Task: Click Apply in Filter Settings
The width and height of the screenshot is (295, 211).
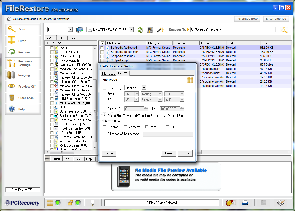Action: 185,153
